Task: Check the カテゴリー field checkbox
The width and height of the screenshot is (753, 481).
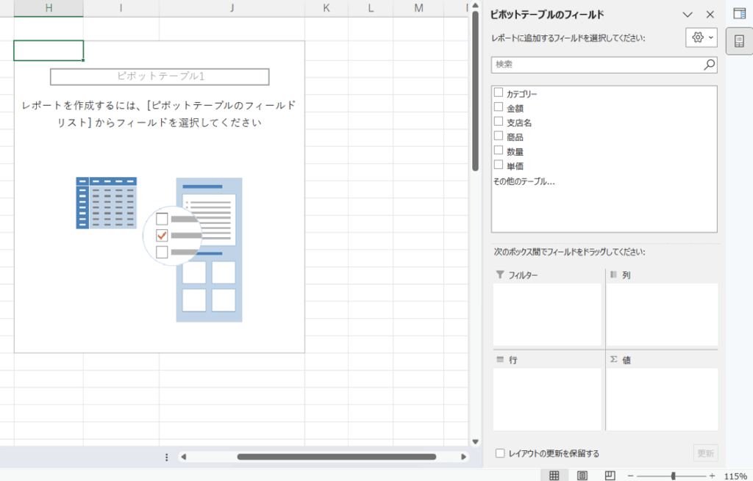Action: (x=499, y=93)
